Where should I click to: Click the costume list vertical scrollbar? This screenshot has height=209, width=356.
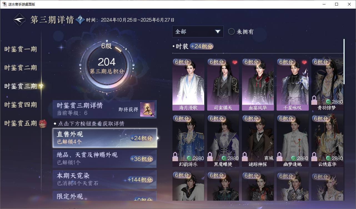click(x=344, y=62)
